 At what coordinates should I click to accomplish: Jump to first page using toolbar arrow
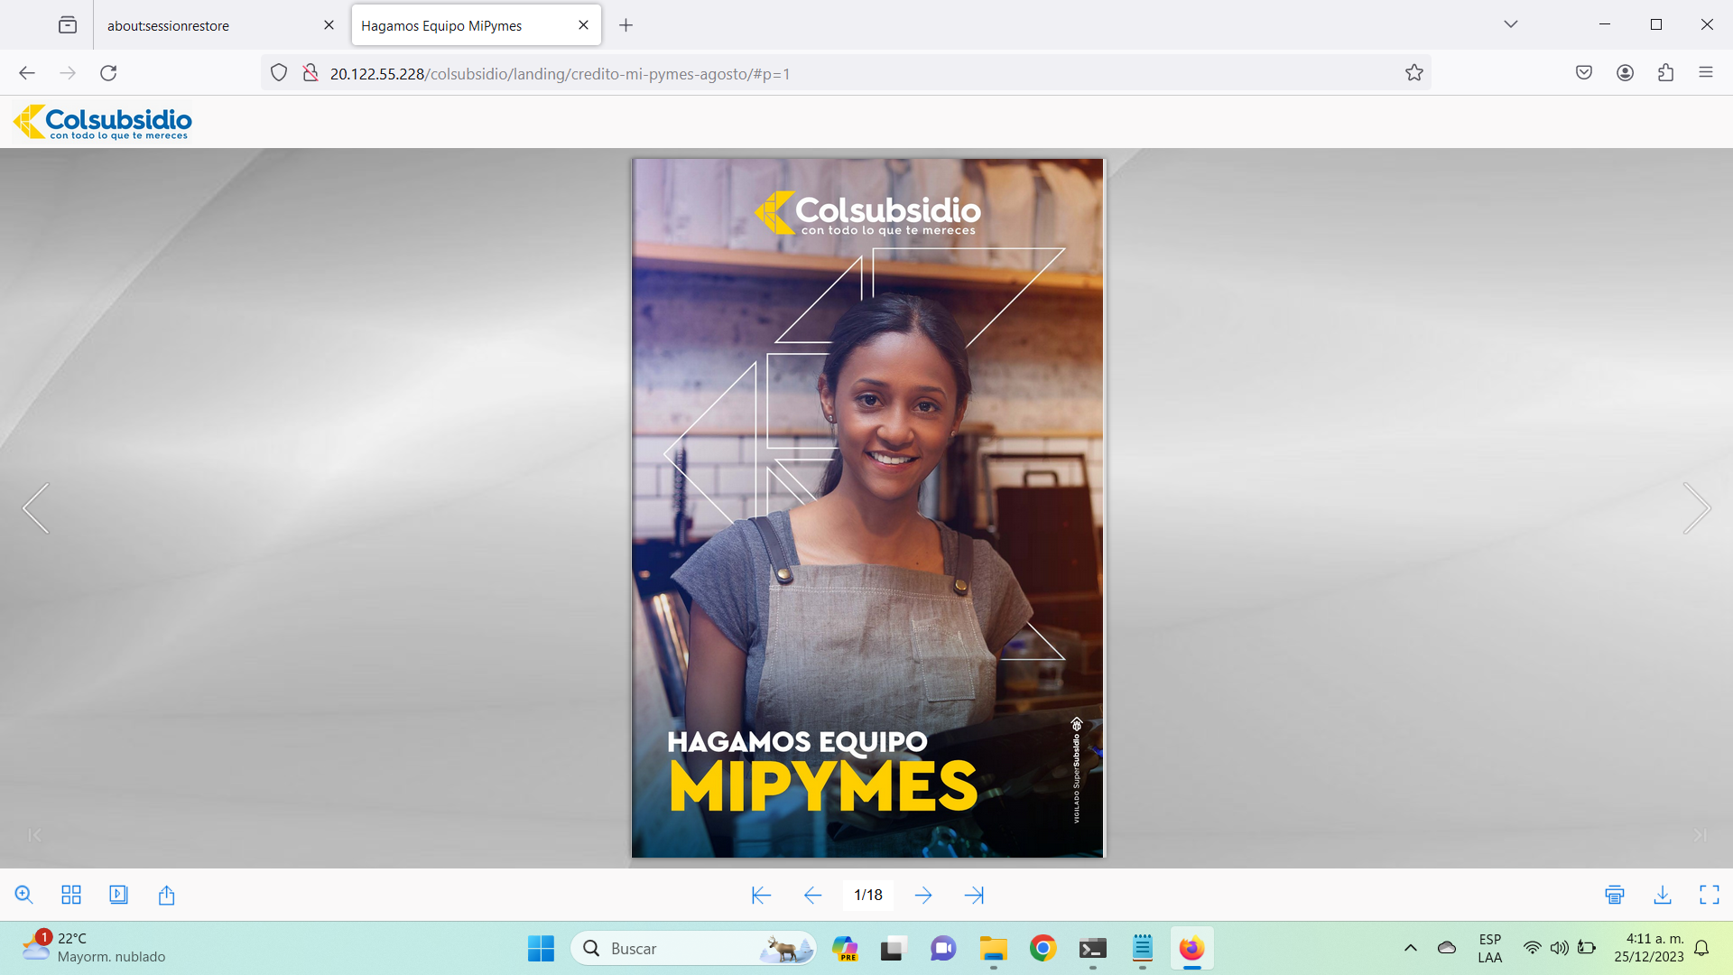[x=761, y=895]
